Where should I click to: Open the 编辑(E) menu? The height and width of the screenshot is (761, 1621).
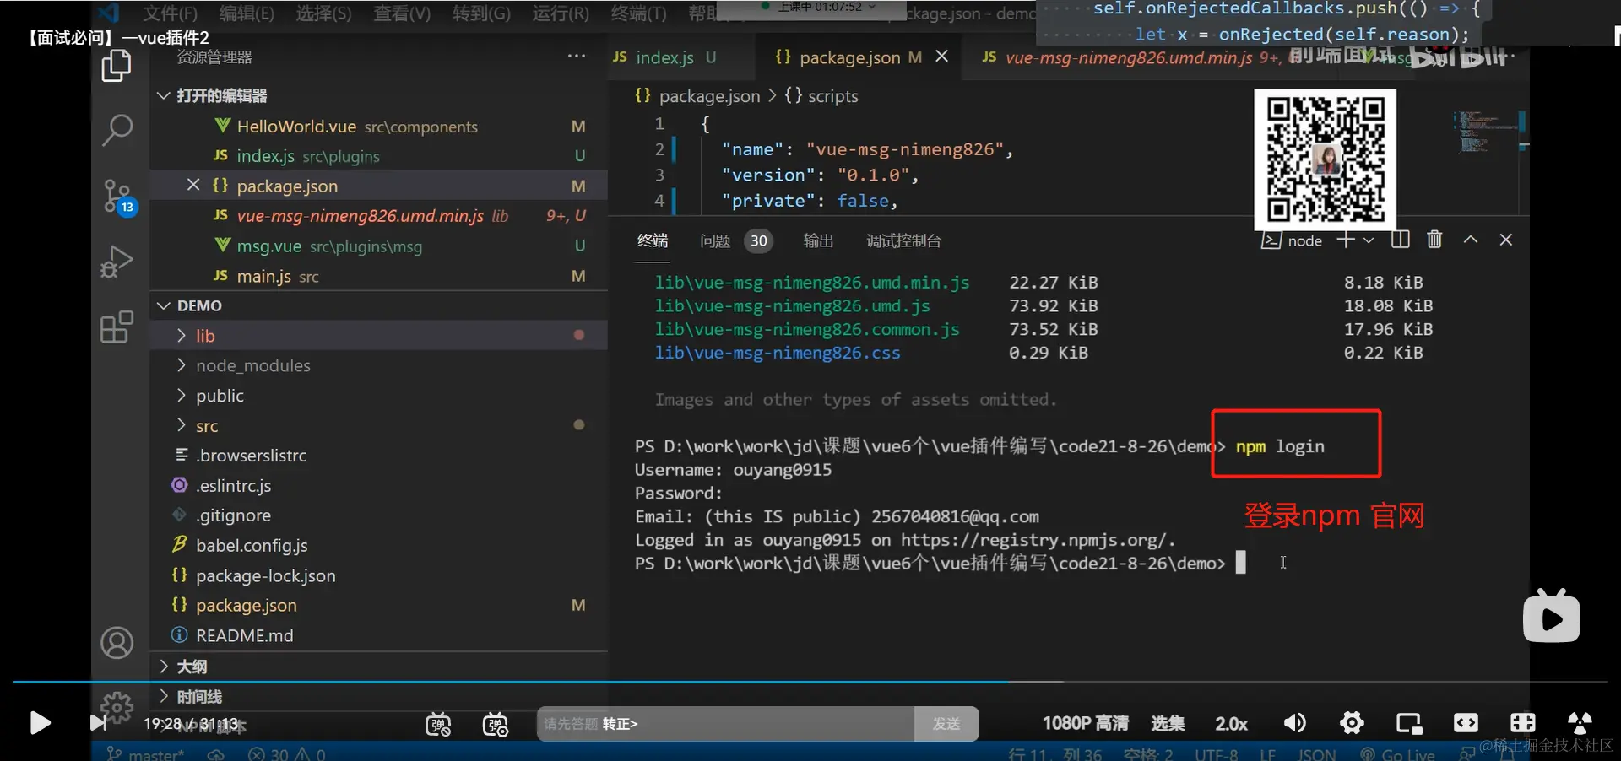point(247,13)
